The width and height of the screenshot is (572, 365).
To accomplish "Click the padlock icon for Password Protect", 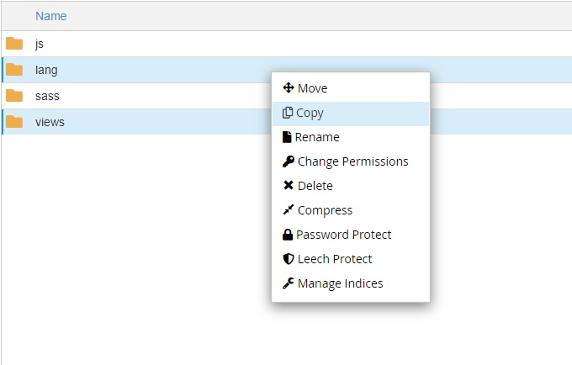I will tap(288, 235).
